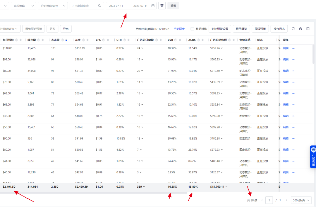
Task: Open the 分时策略NEW filter dropdown
Action: tap(53, 6)
